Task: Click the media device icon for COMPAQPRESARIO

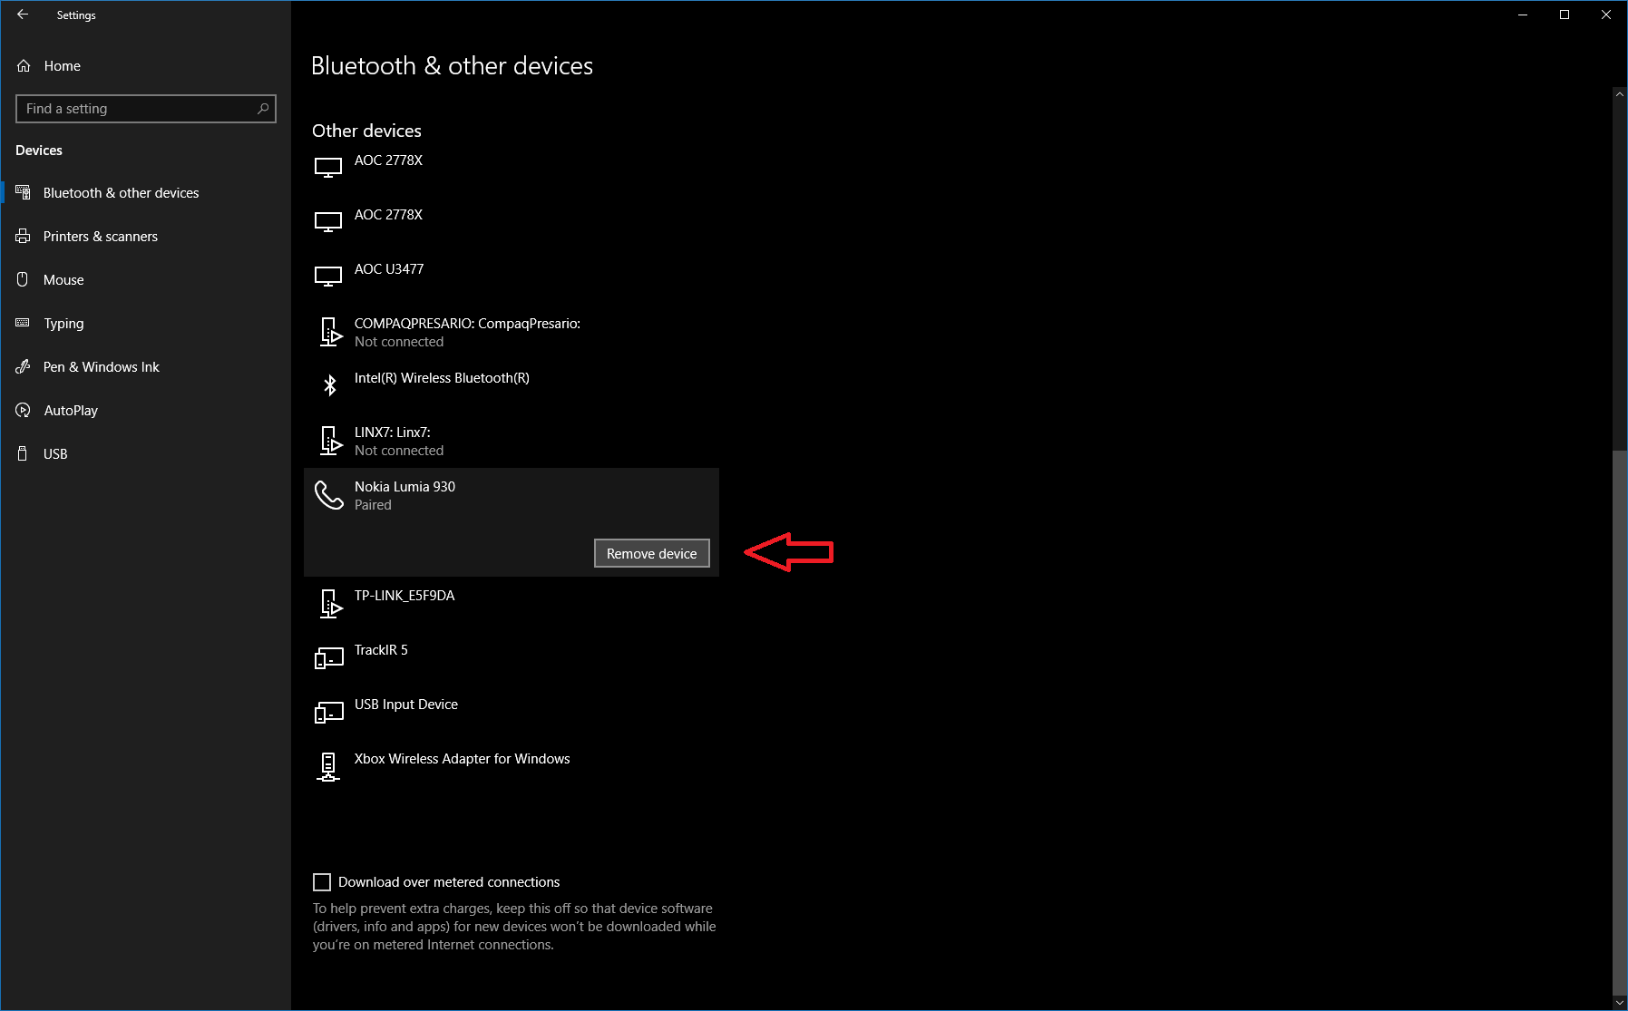Action: coord(330,332)
